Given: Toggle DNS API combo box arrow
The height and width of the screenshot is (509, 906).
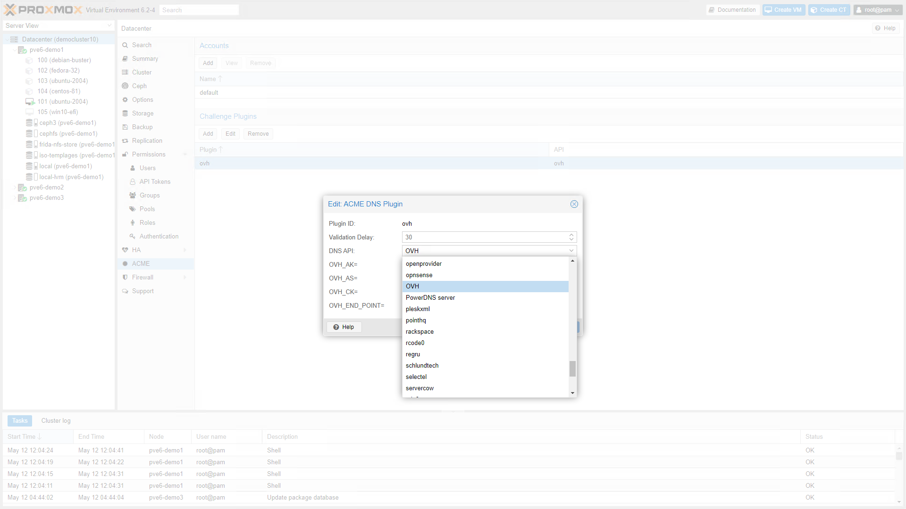Looking at the screenshot, I should click(571, 251).
